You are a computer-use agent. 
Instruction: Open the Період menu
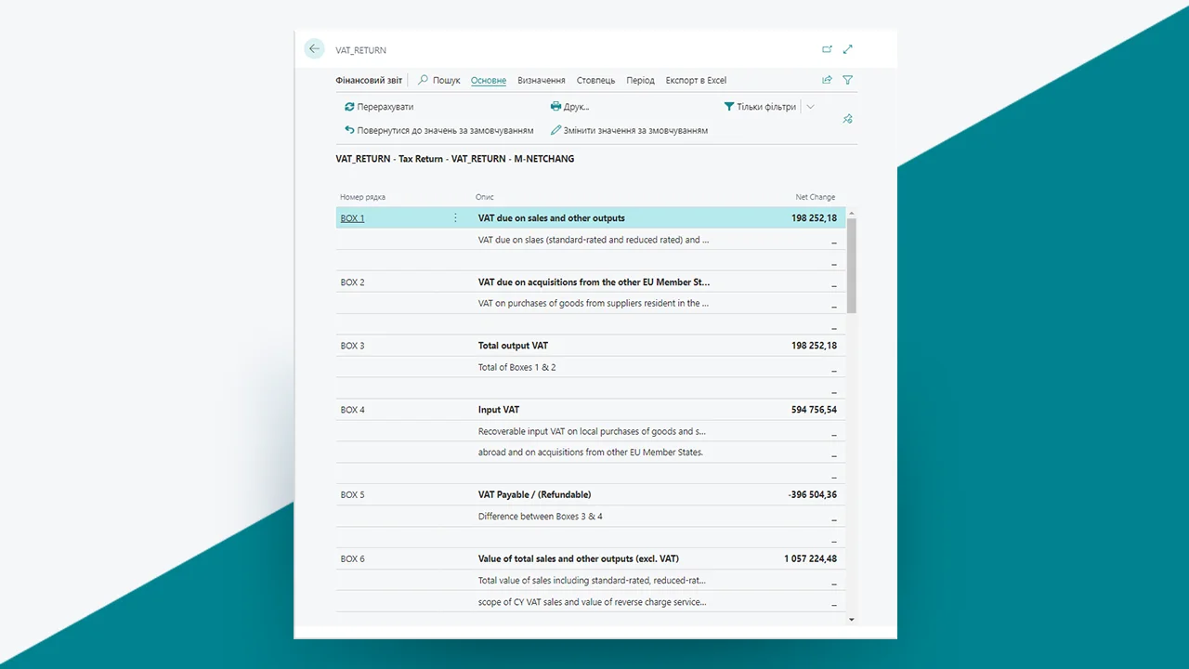coord(640,80)
